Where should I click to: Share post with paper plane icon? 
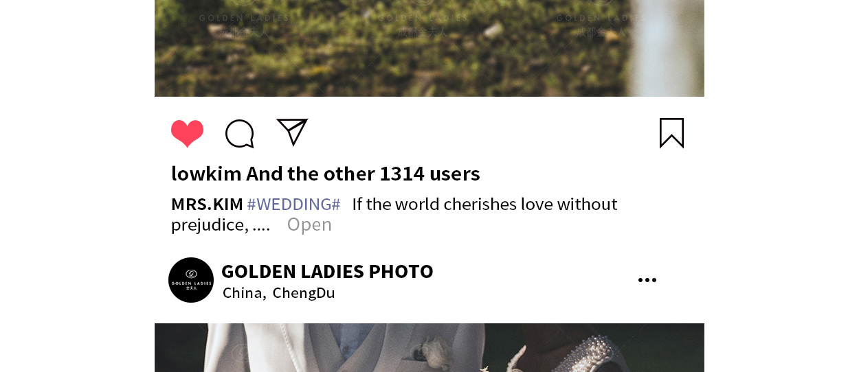(292, 132)
